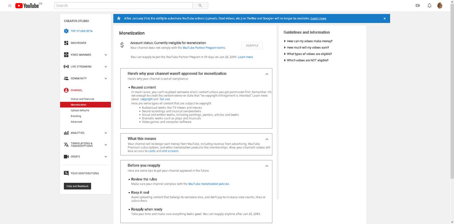Collapse the What this means panel
Image resolution: width=454 pixels, height=224 pixels.
[x=267, y=139]
